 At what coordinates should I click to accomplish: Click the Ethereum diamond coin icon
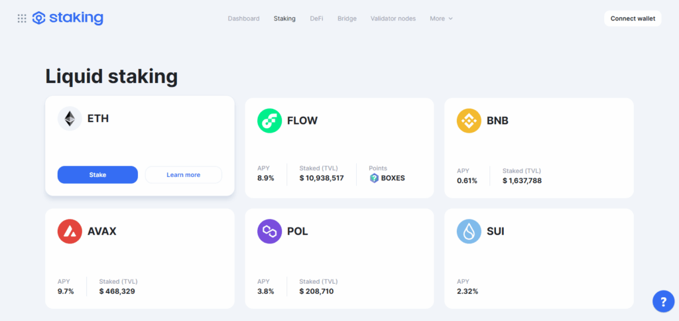70,119
